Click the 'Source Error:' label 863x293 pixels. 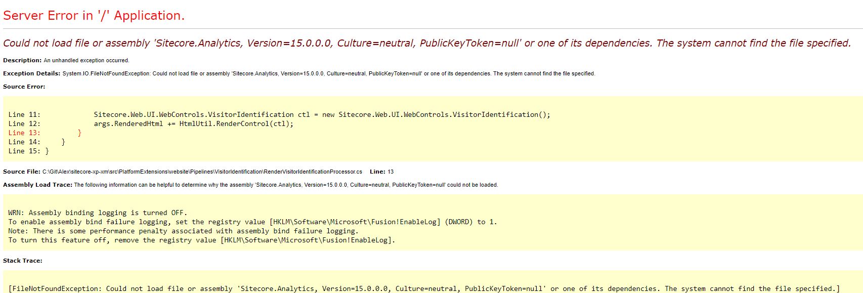24,87
